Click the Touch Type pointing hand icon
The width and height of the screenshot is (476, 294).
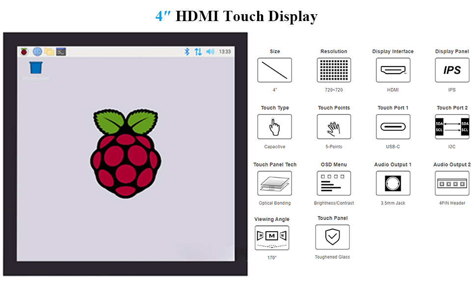[274, 127]
